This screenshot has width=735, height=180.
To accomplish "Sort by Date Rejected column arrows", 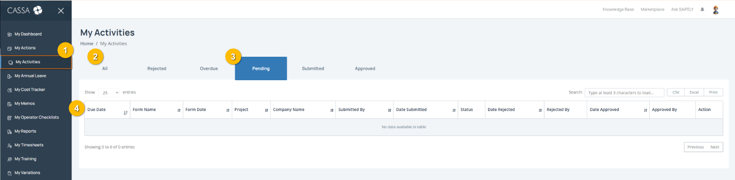I will click(540, 110).
